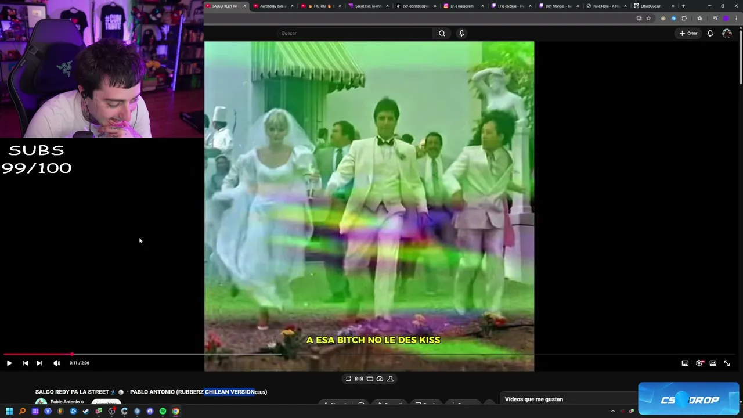Mute the video volume

click(x=57, y=363)
